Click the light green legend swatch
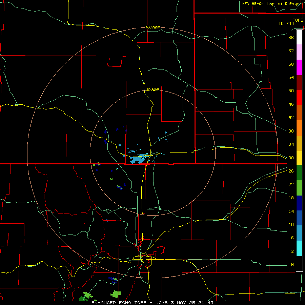Screen dimensions: 305x305 (x=299, y=188)
